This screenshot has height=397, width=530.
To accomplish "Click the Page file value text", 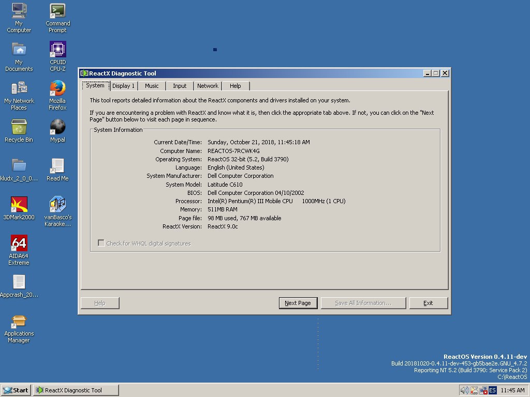I will pyautogui.click(x=244, y=218).
